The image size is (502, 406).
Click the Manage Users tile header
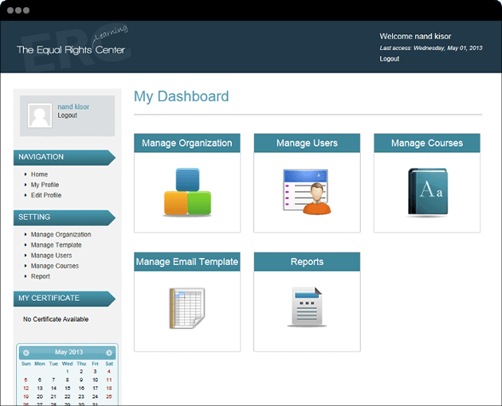coord(307,143)
